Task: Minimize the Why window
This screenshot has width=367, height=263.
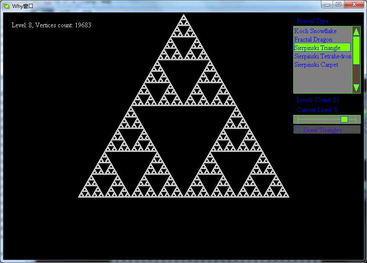Action: click(x=327, y=5)
